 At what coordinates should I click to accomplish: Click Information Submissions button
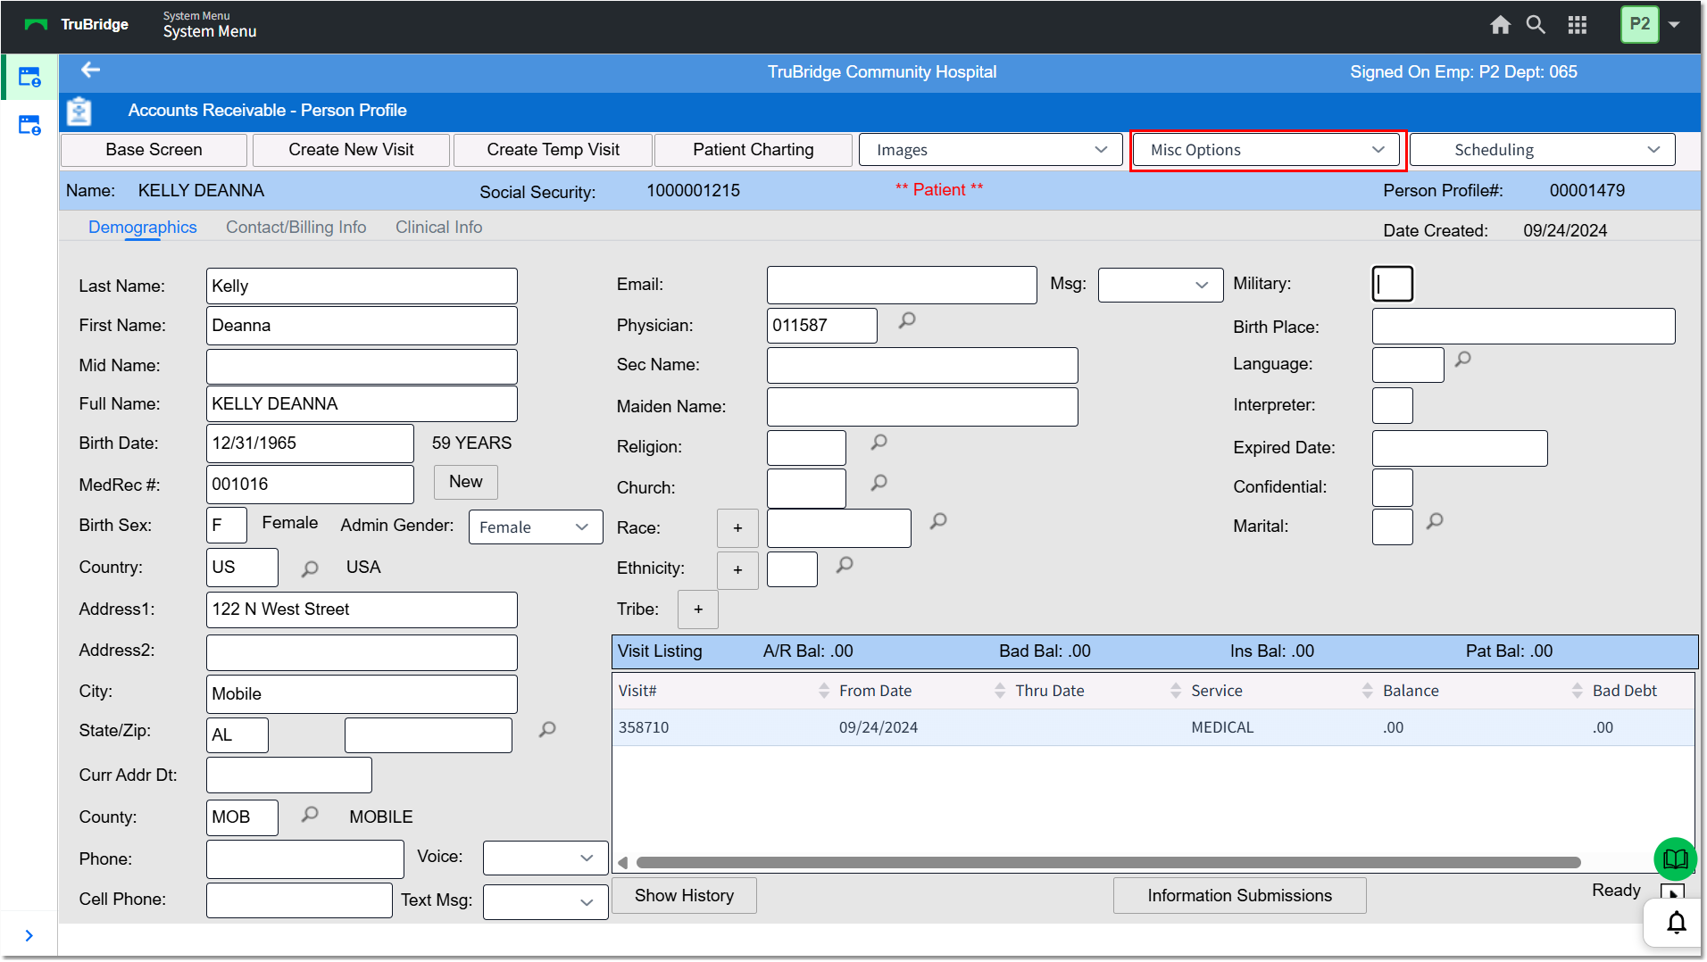click(1239, 895)
